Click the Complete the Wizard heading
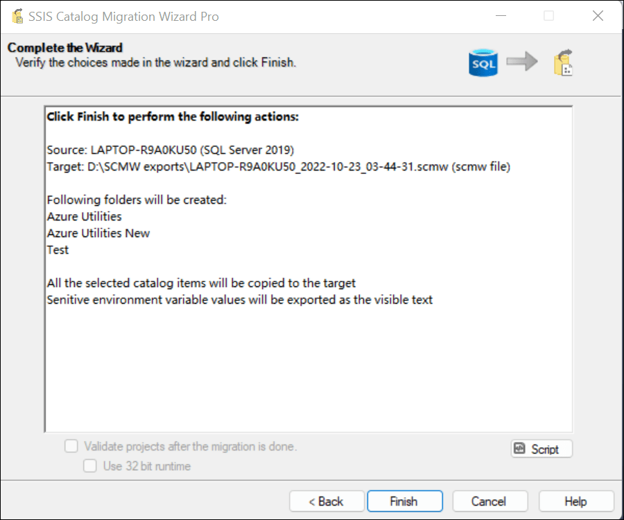Screen dimensions: 624x520 [x=65, y=47]
